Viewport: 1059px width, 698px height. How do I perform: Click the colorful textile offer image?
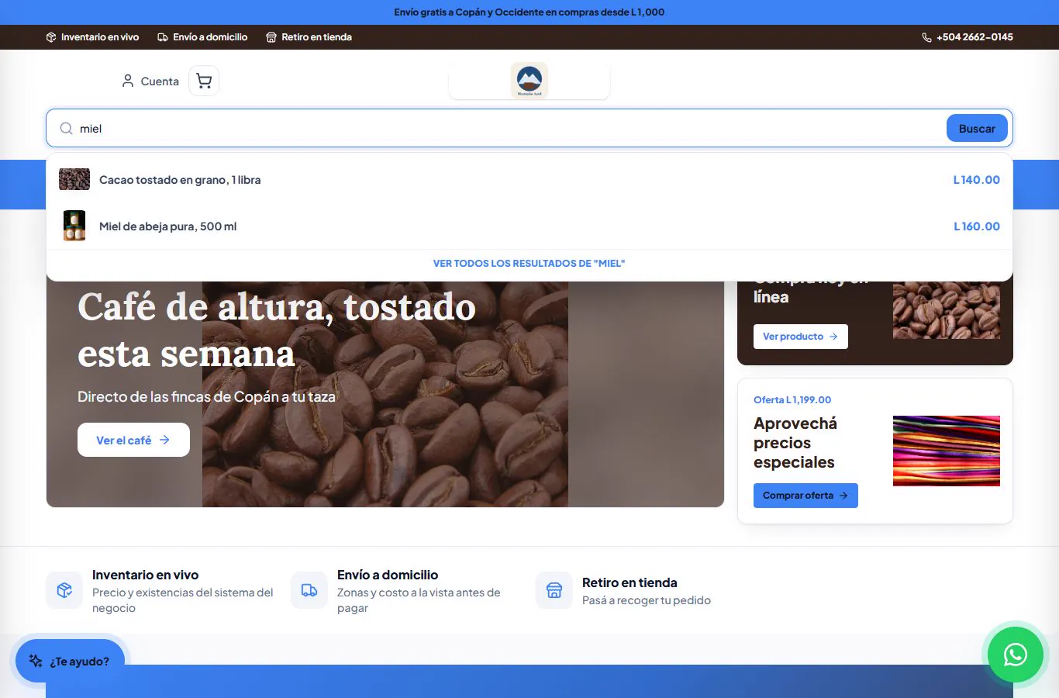tap(947, 451)
